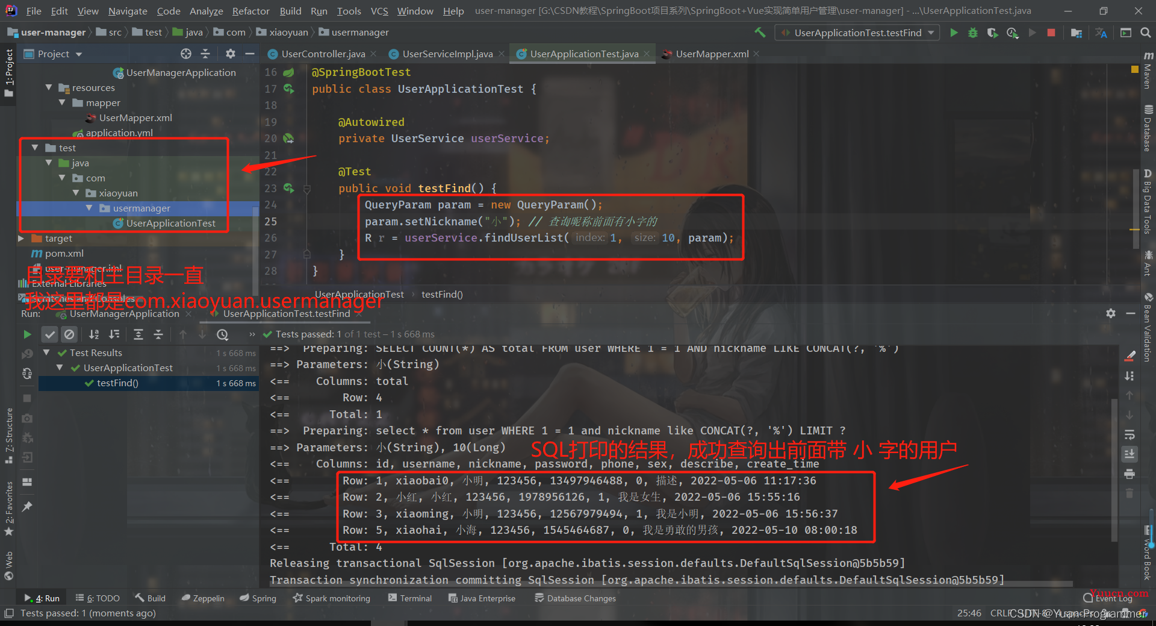
Task: Click the red Stop button in top toolbar
Action: (1051, 33)
